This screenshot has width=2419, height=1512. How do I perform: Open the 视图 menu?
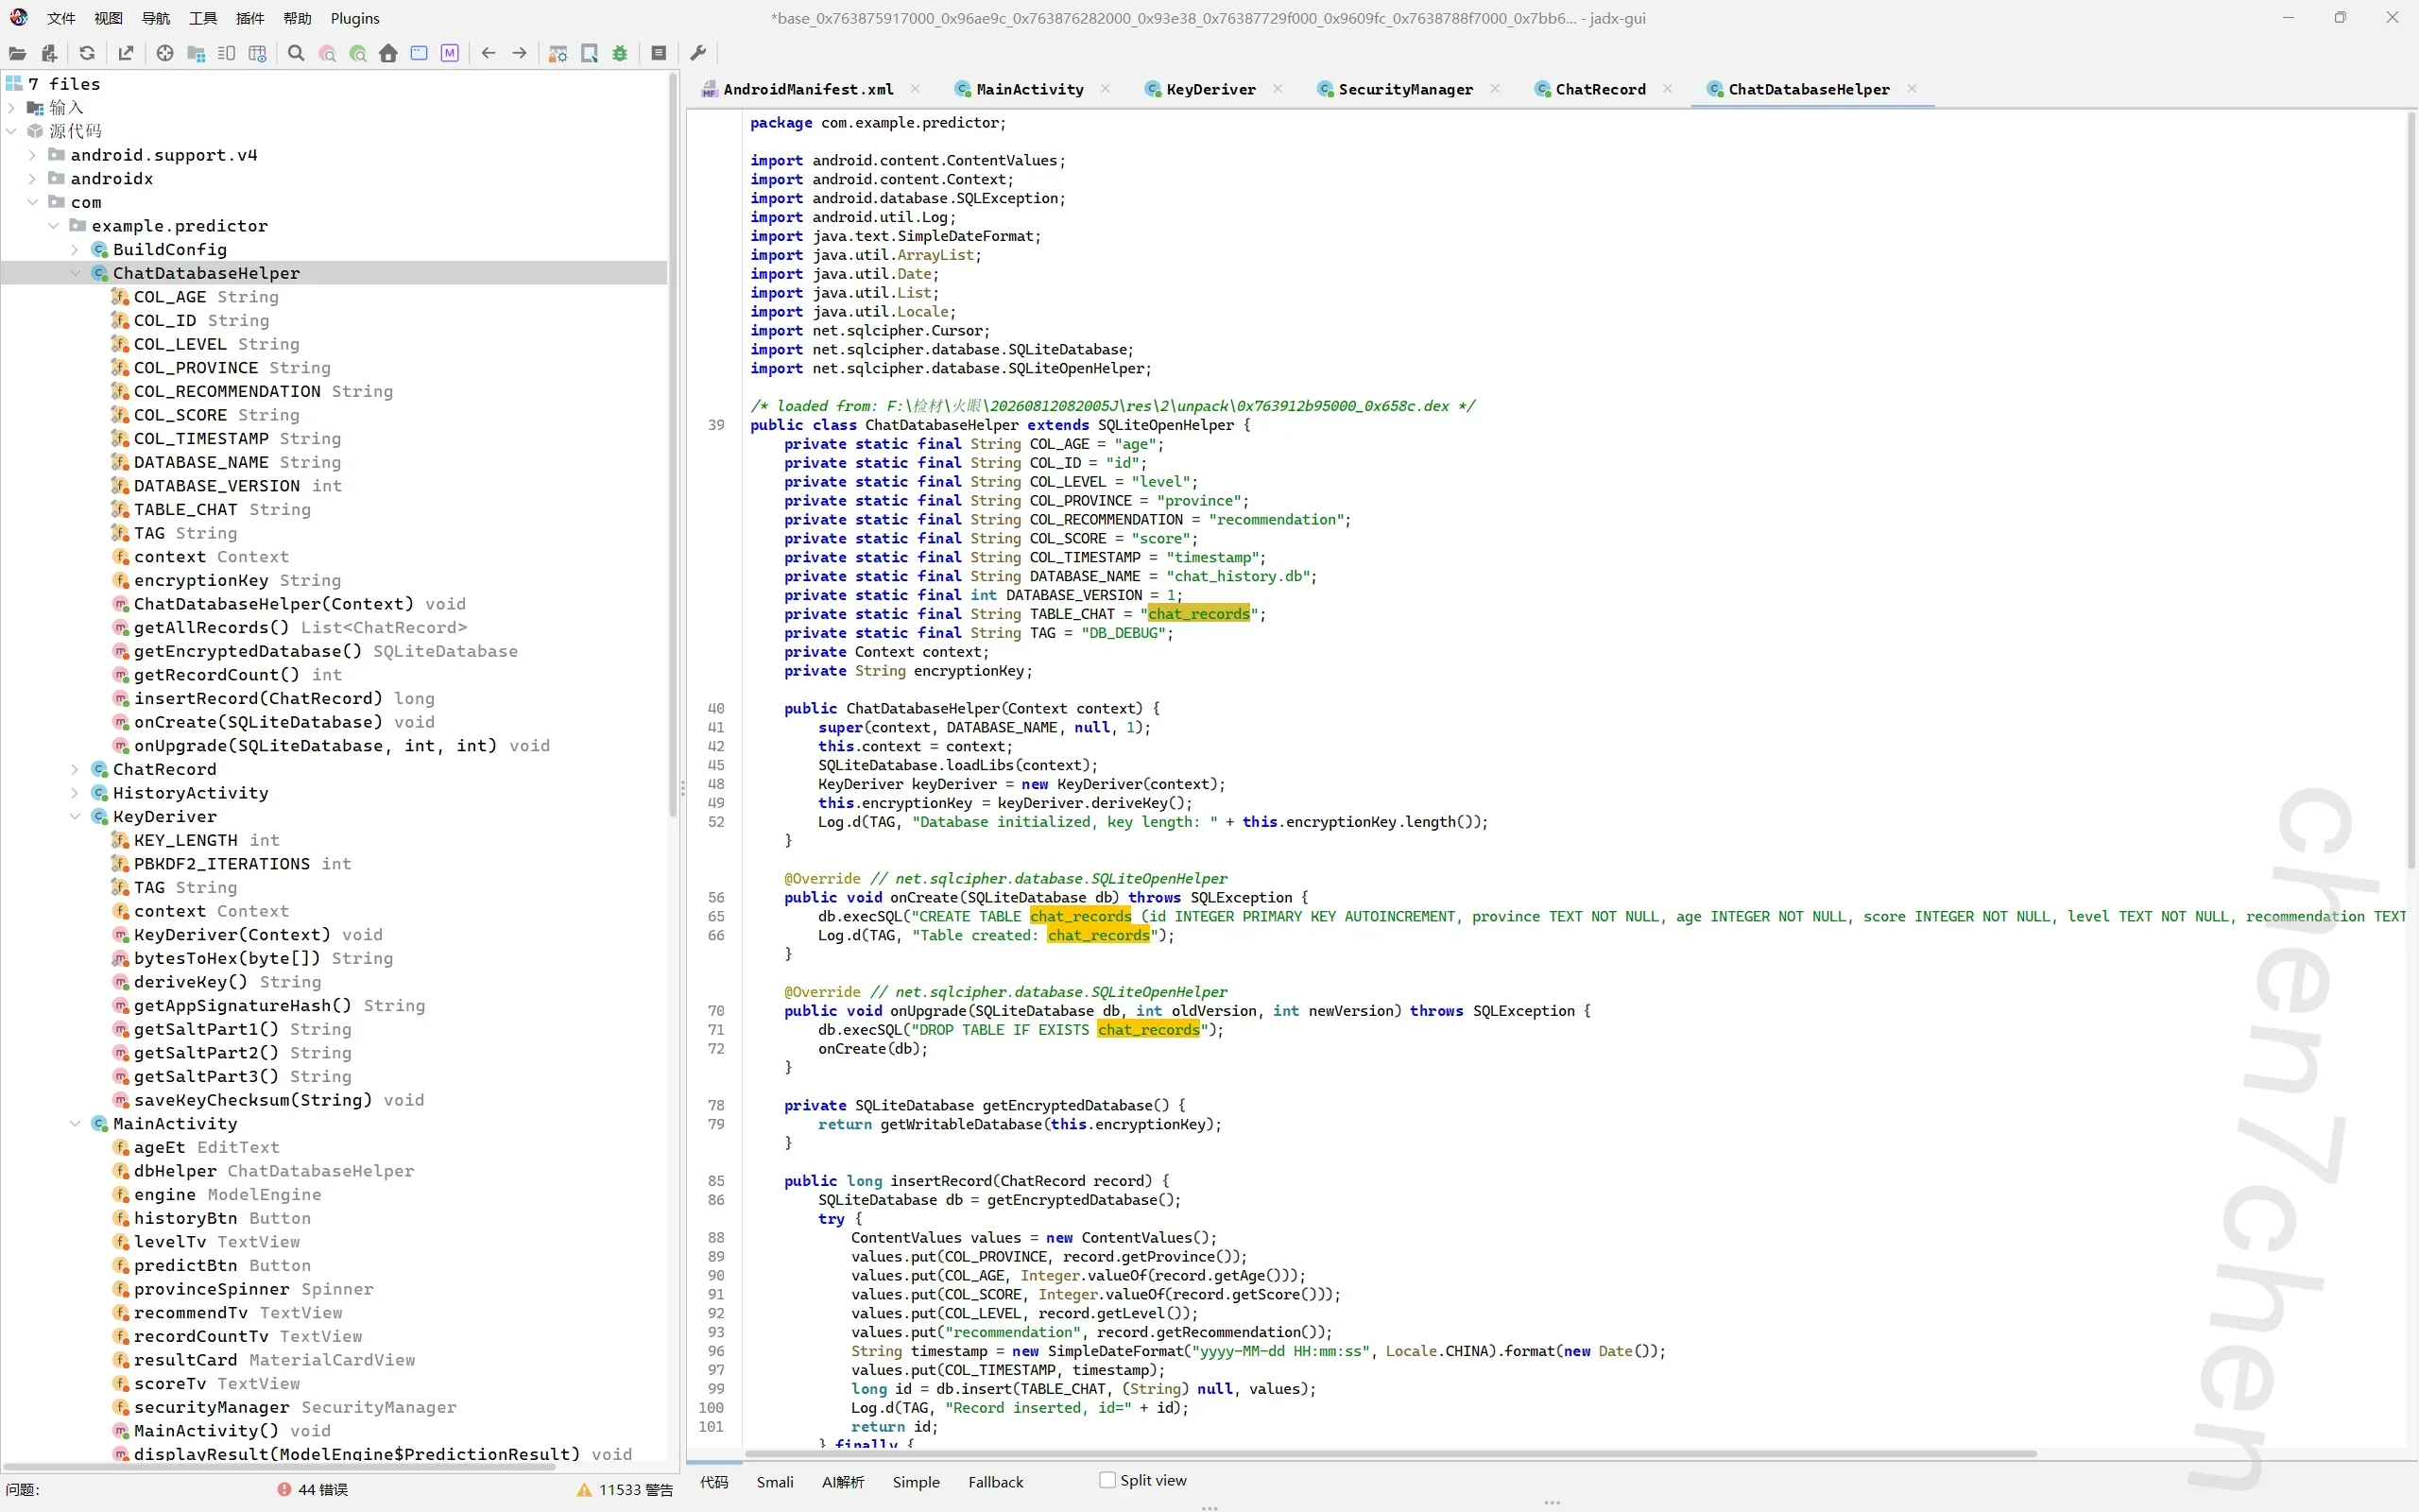108,18
